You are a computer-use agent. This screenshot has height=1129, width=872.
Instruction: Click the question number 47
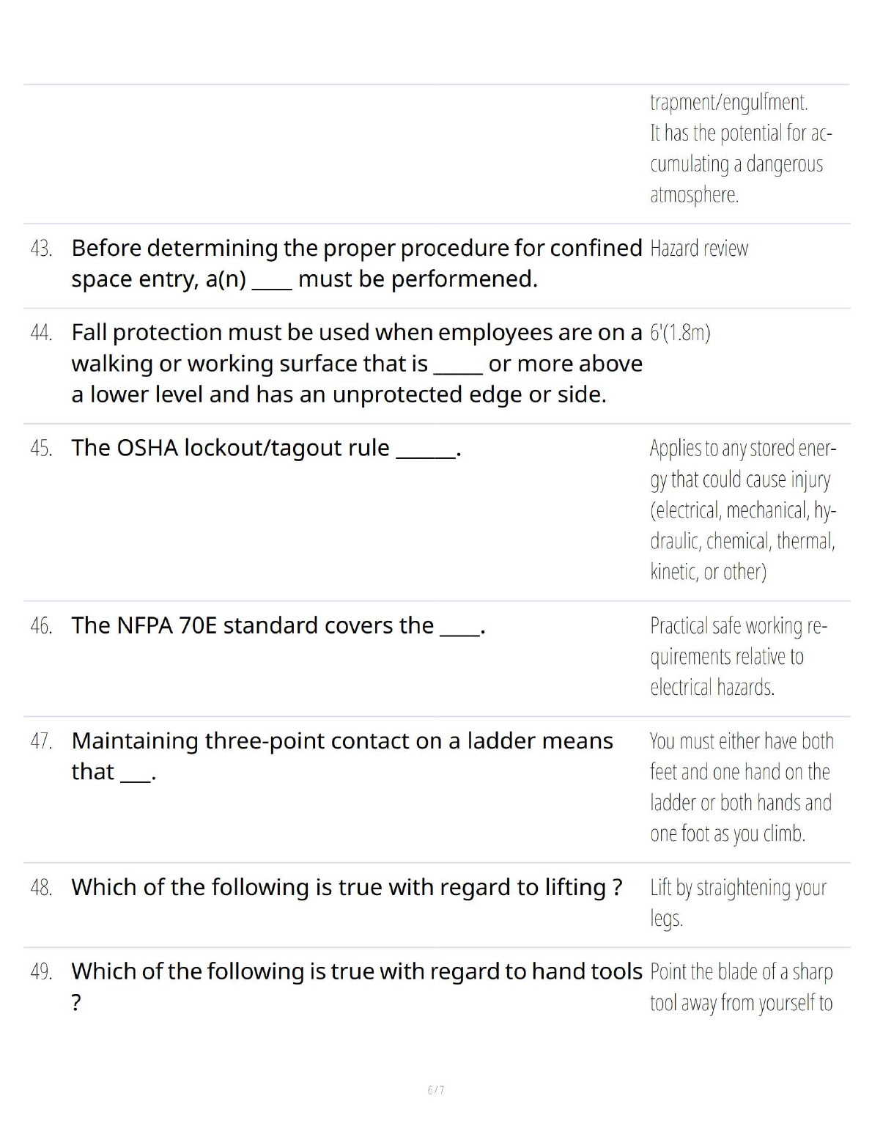pyautogui.click(x=41, y=742)
